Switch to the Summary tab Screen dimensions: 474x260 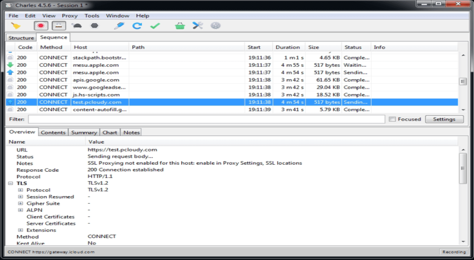tap(84, 133)
